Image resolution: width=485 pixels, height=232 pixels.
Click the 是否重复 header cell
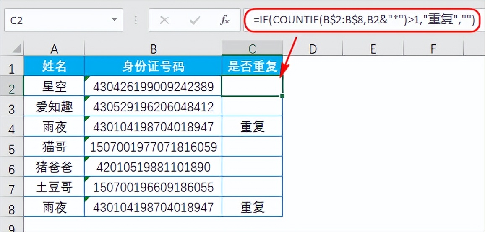tap(252, 66)
